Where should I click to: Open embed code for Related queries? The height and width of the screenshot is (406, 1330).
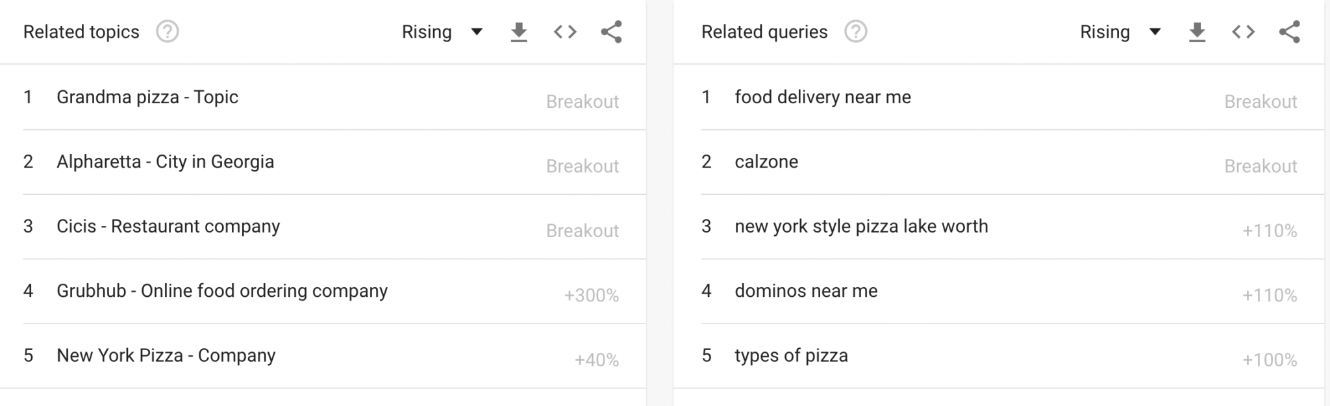click(1243, 32)
